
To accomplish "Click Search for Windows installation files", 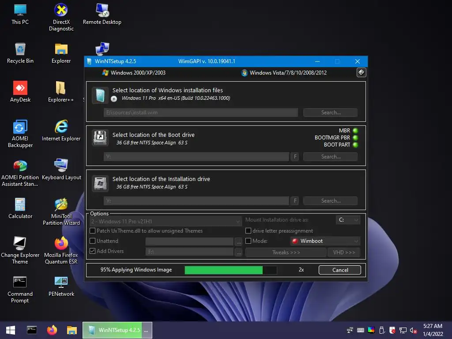I will tap(330, 113).
